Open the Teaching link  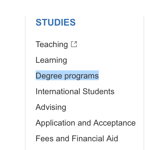52,44
